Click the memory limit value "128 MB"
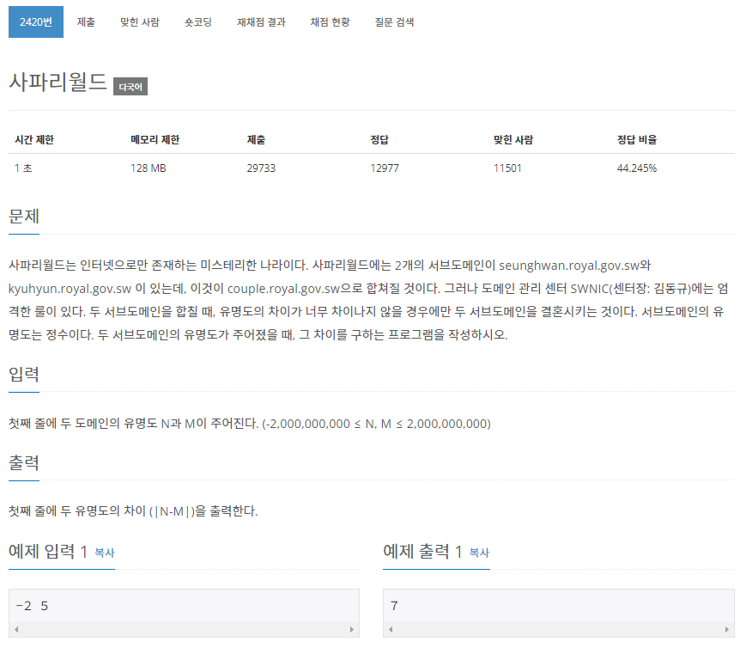The image size is (746, 654). [x=149, y=168]
